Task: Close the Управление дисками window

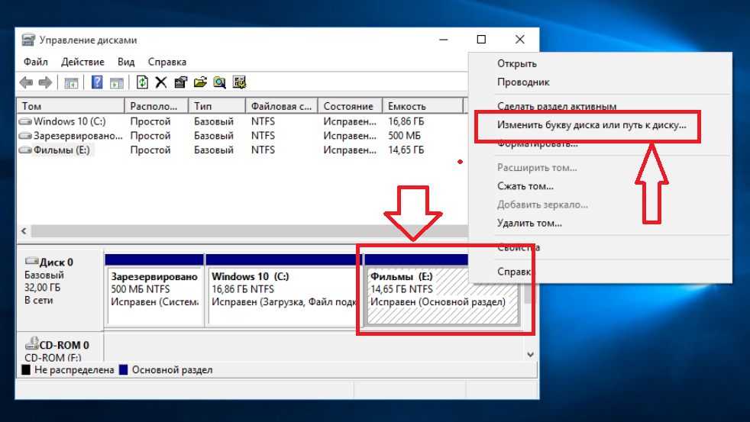Action: (520, 40)
